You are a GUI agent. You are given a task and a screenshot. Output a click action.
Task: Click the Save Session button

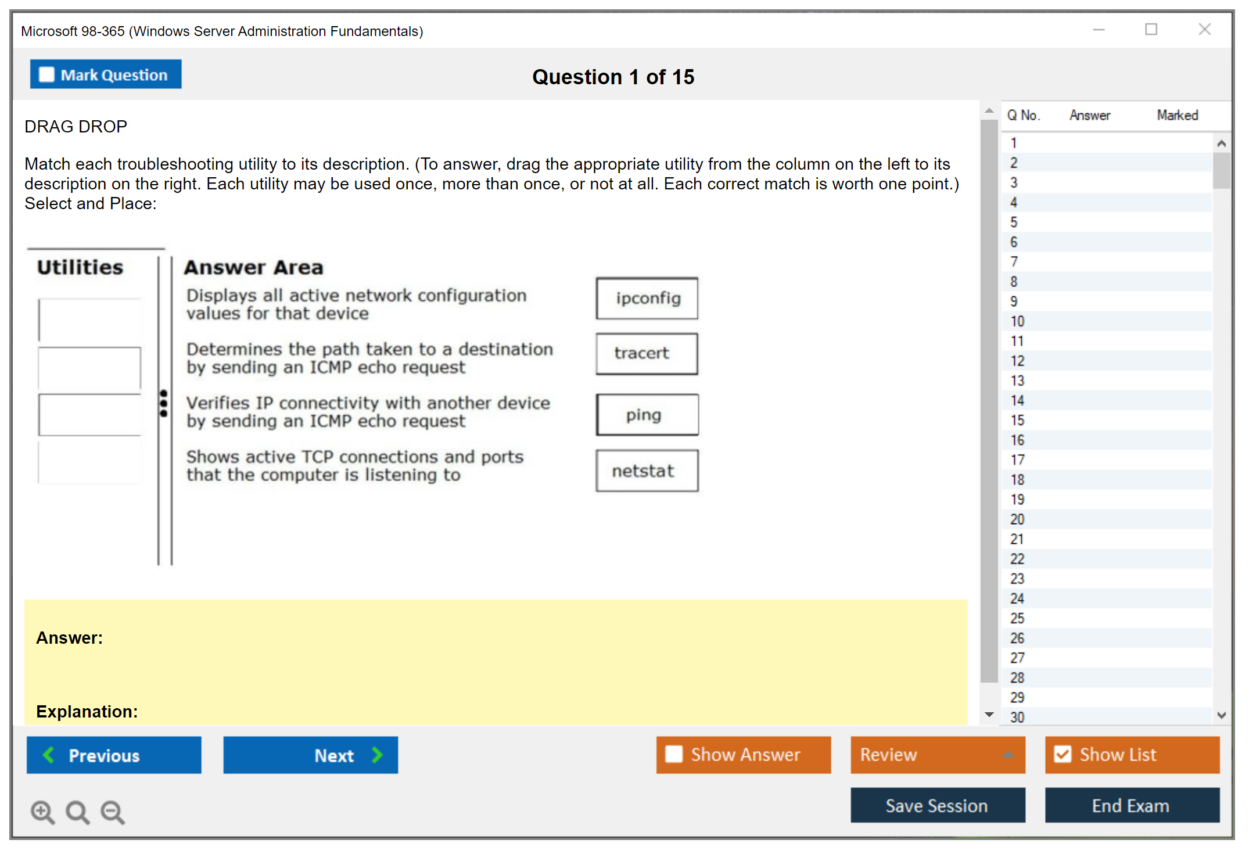point(937,805)
